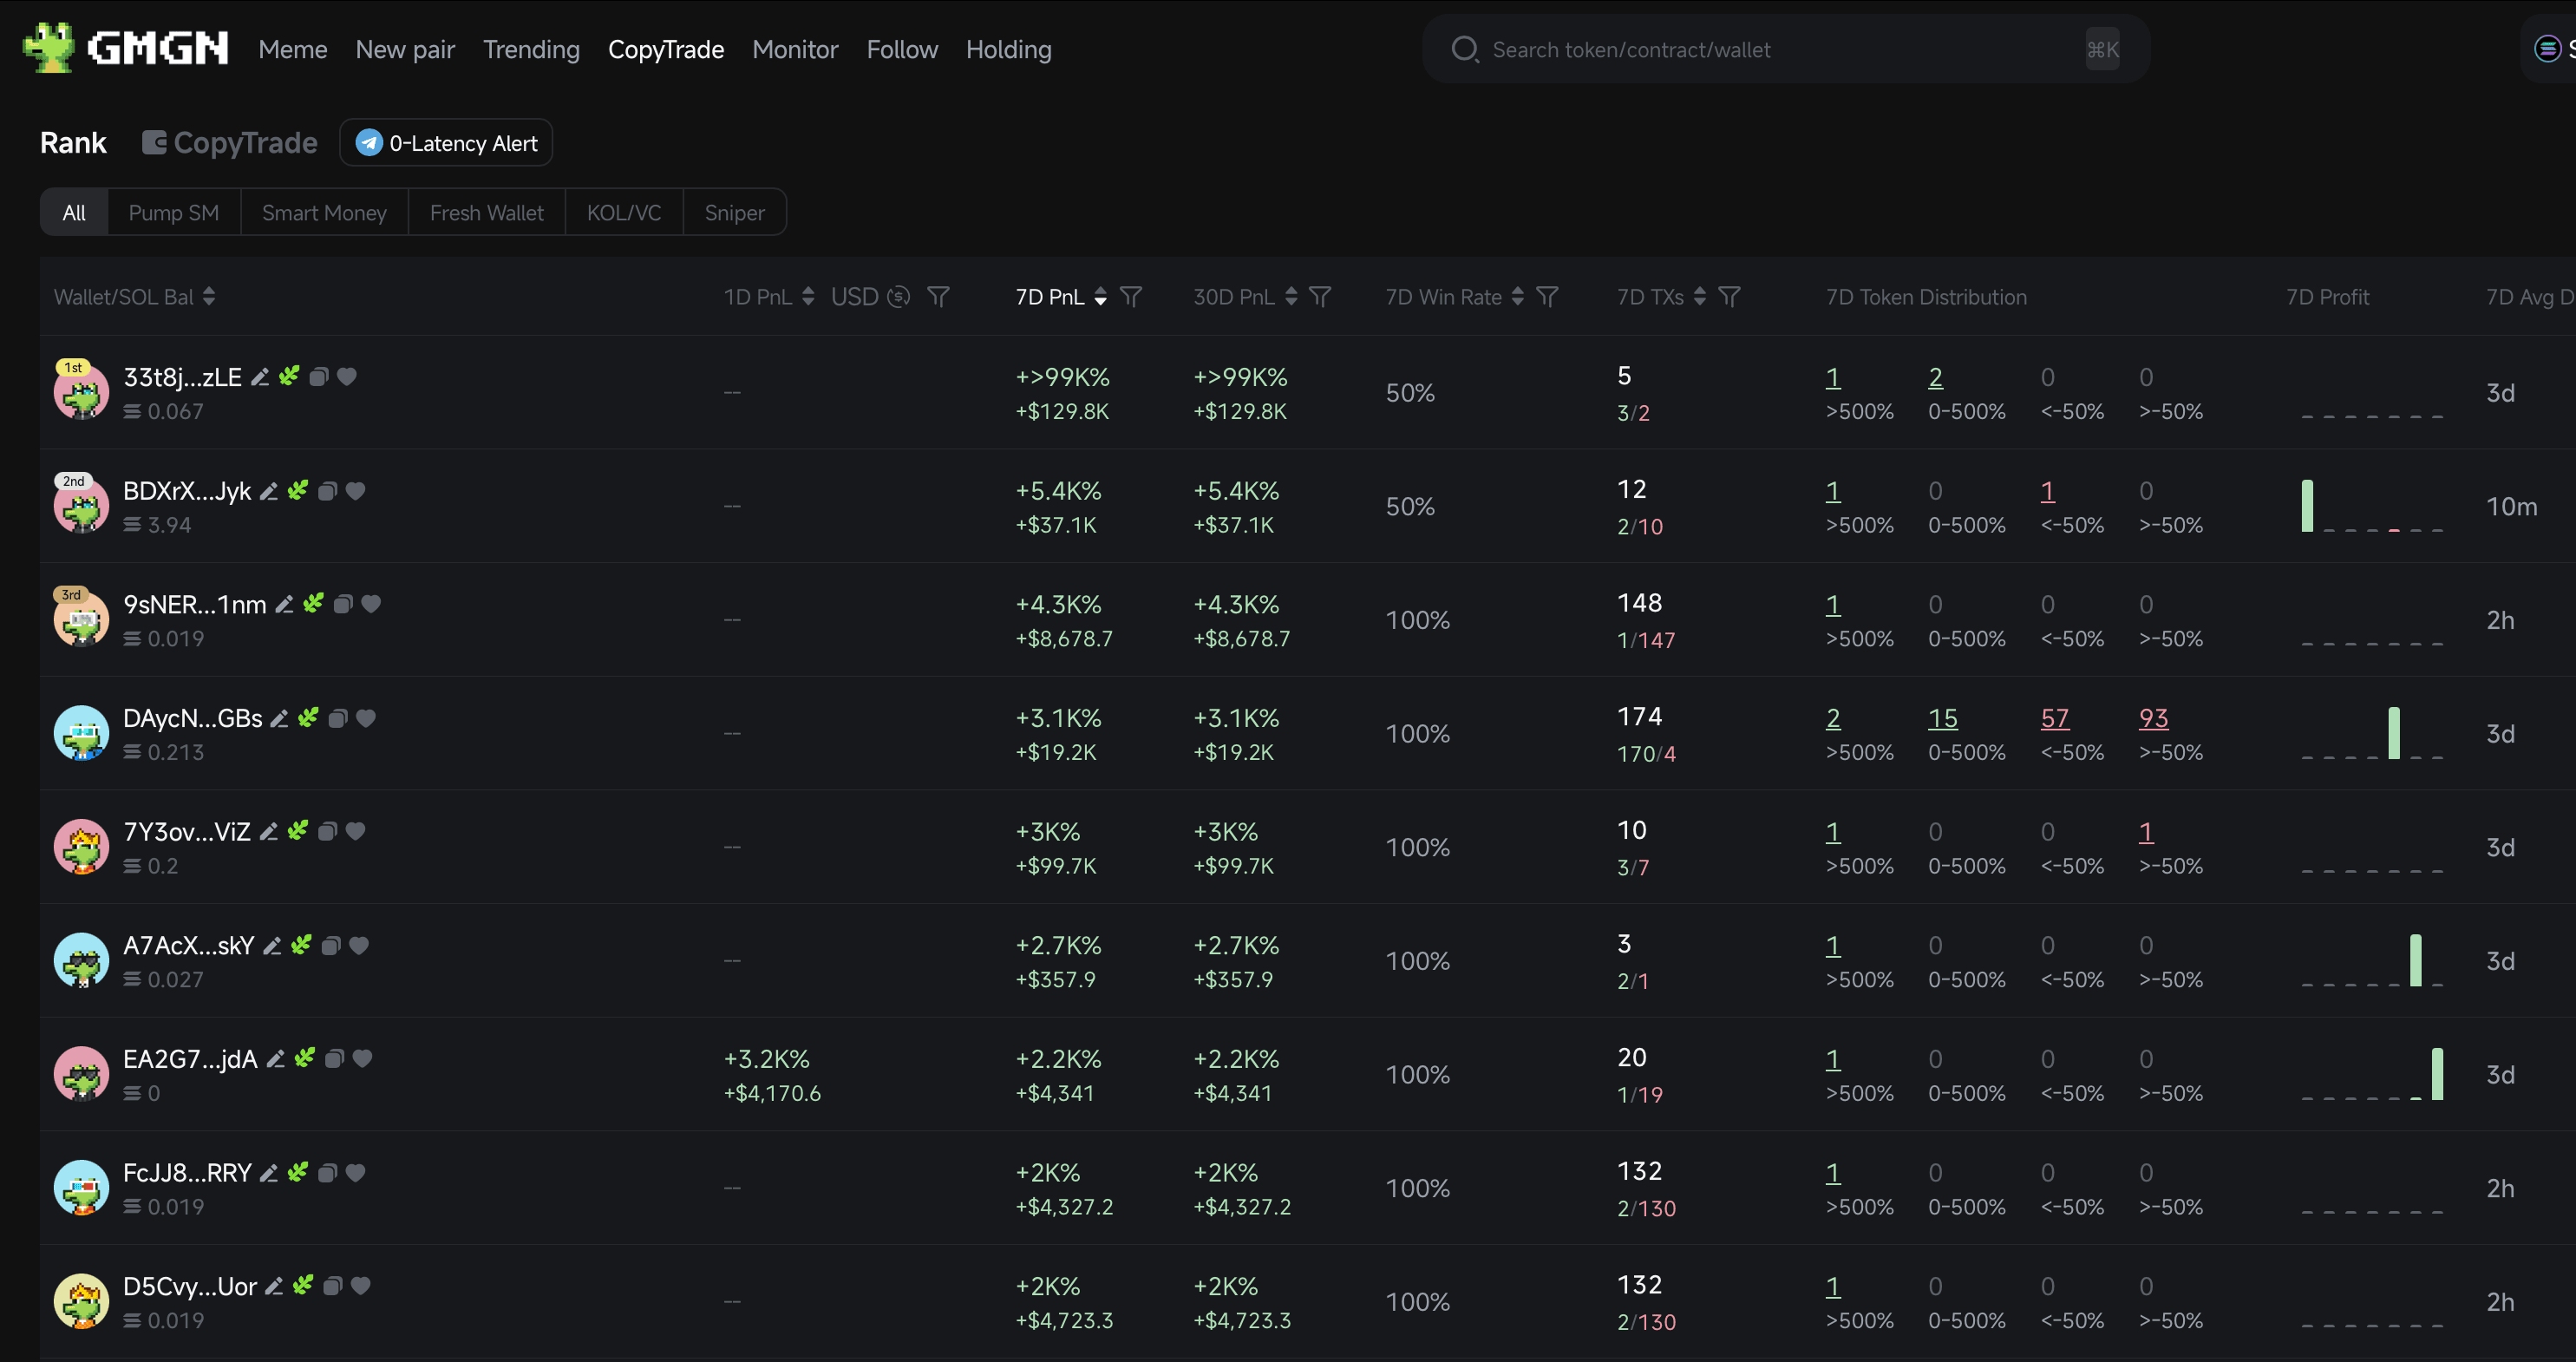Click the 7D Profit bar chart for BDXrX...Jyk

pos(2371,507)
